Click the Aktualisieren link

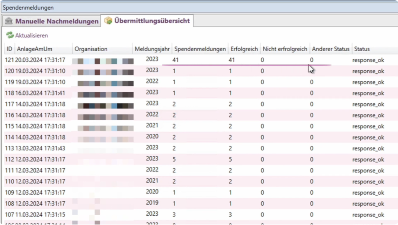[31, 35]
